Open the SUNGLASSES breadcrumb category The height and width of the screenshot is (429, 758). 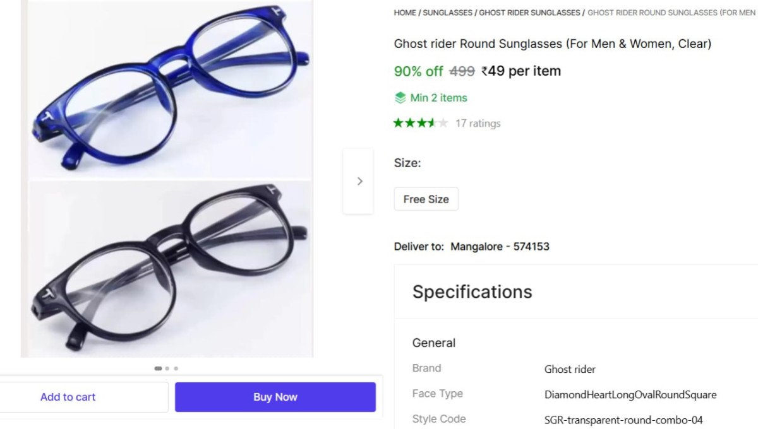[x=447, y=13]
